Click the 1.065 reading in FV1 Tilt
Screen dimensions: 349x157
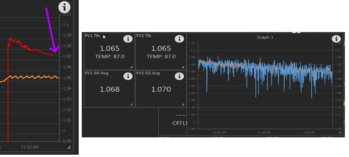pos(110,48)
